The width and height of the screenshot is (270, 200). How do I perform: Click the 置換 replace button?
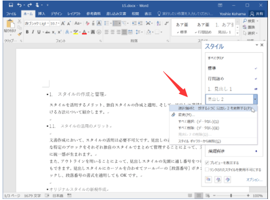coord(249,27)
